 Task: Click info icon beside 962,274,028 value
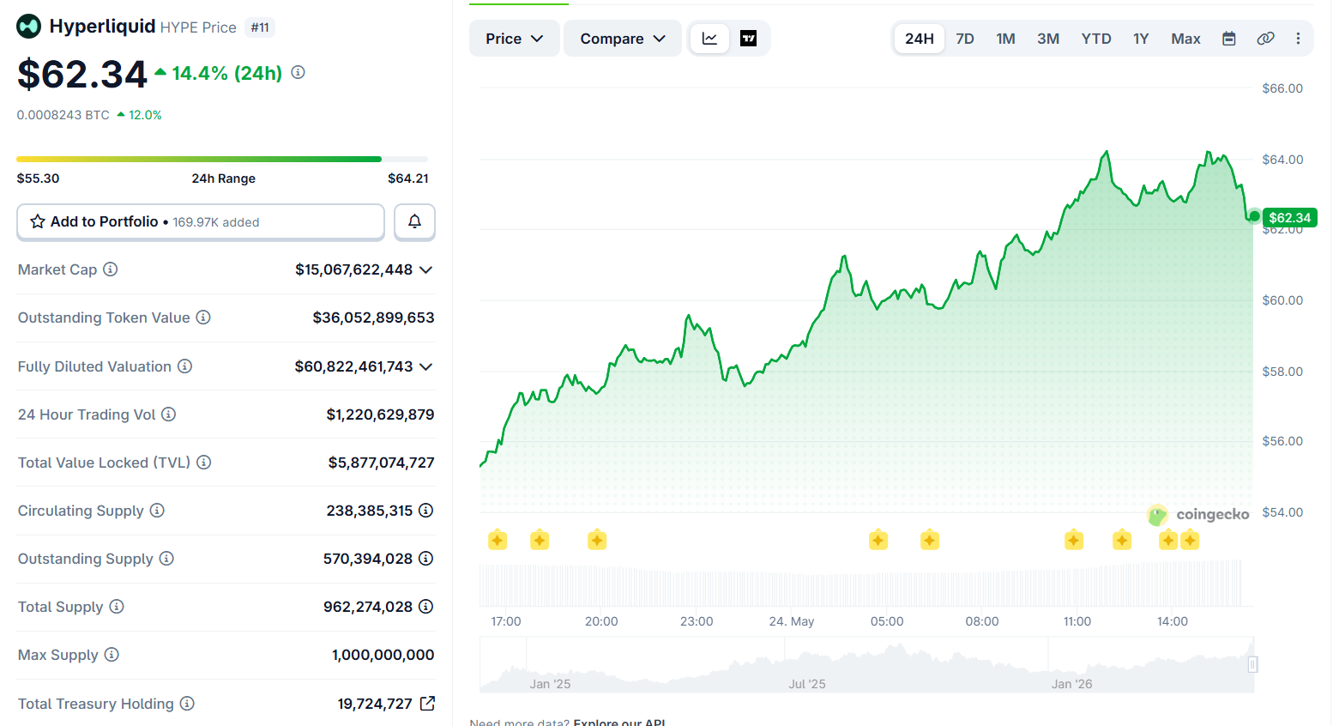click(x=425, y=607)
